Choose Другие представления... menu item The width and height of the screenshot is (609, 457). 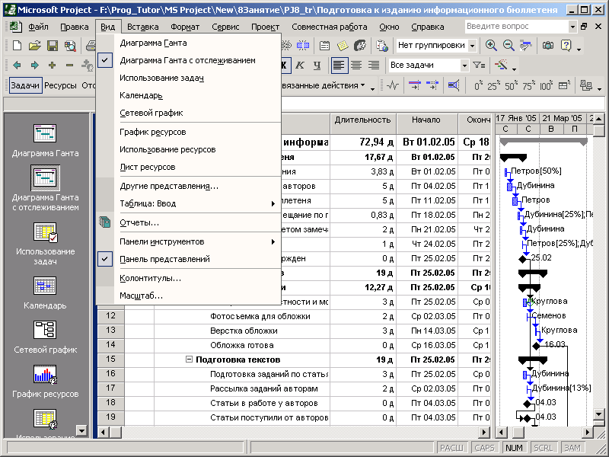tap(188, 186)
